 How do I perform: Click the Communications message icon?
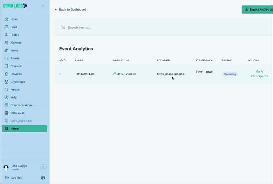click(6, 105)
